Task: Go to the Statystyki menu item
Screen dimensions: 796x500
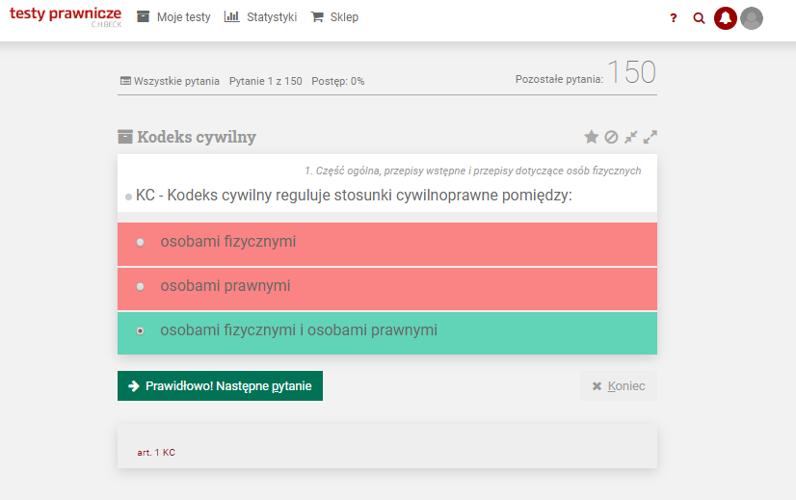Action: [x=260, y=17]
